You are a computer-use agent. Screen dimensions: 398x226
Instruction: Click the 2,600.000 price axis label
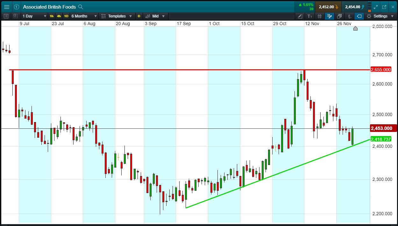382,84
